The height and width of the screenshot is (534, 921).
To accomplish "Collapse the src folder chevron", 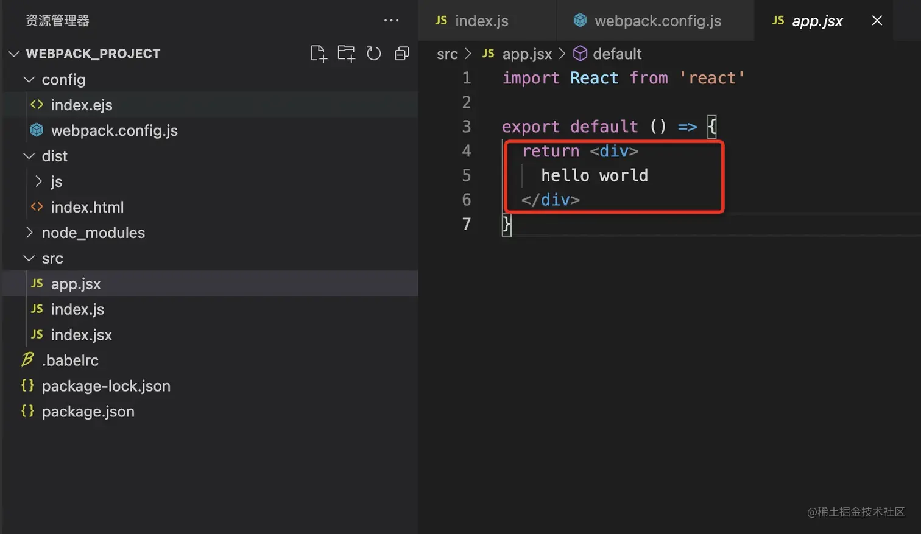I will tap(29, 258).
